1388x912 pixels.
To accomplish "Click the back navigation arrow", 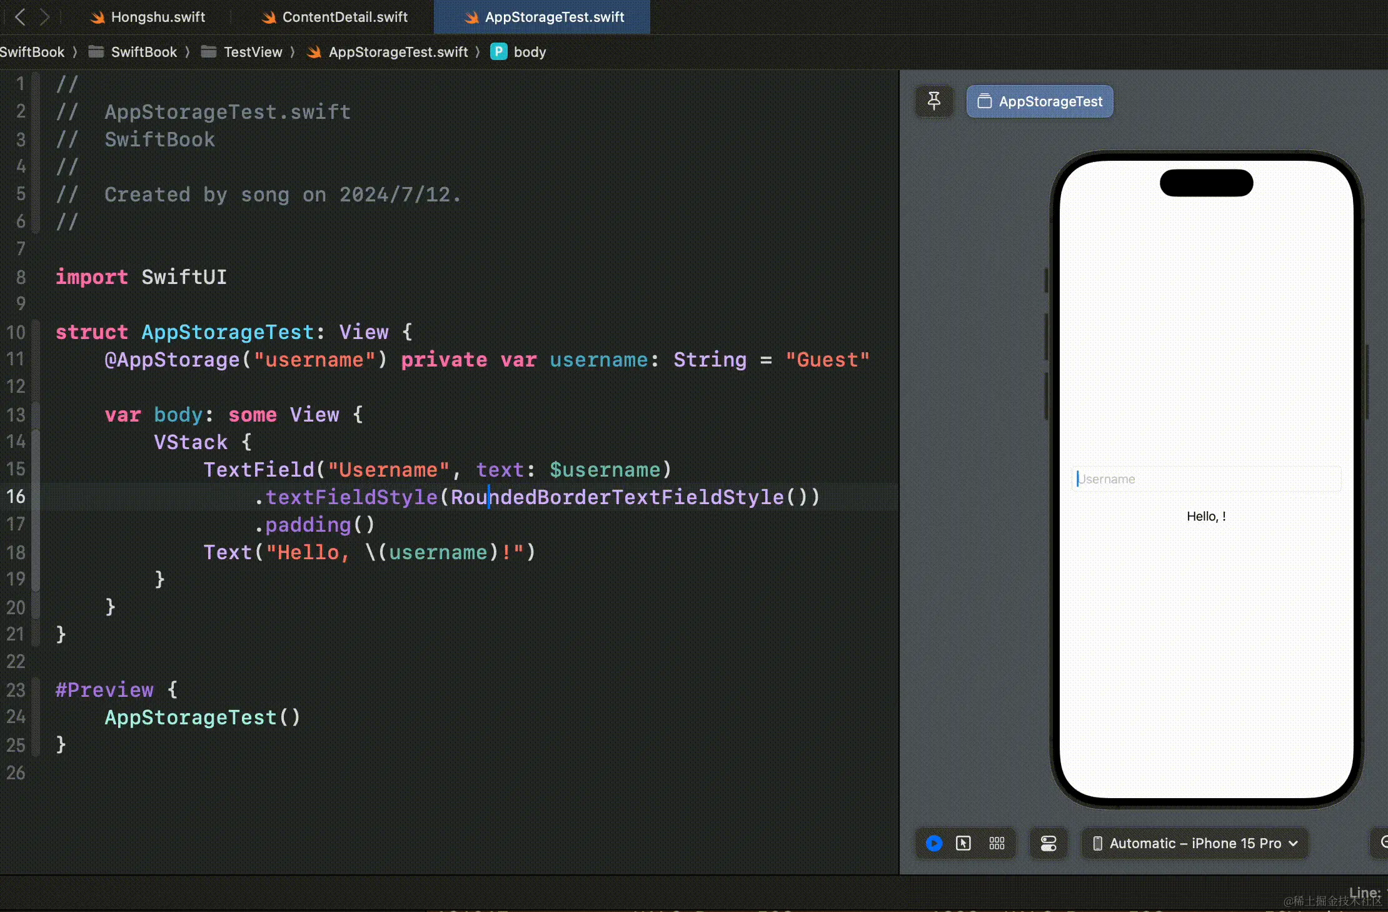I will [x=19, y=17].
